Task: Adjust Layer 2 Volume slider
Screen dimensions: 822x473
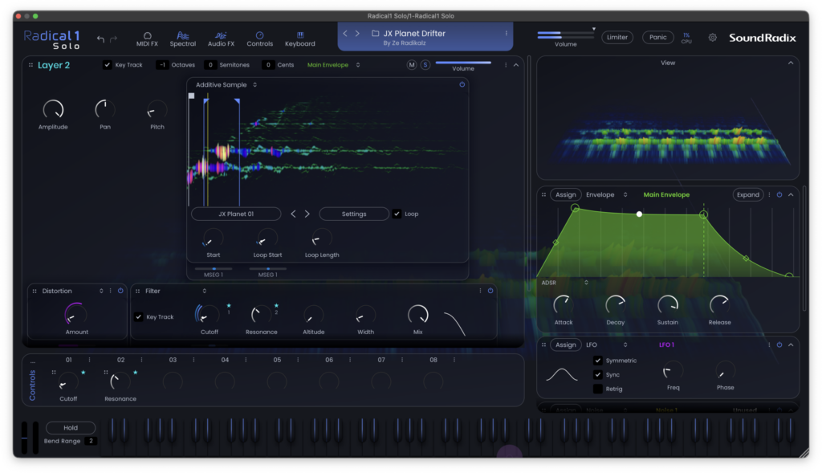Action: (463, 63)
